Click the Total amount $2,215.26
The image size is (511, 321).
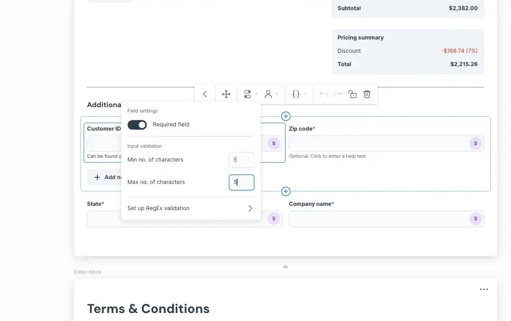[464, 65]
